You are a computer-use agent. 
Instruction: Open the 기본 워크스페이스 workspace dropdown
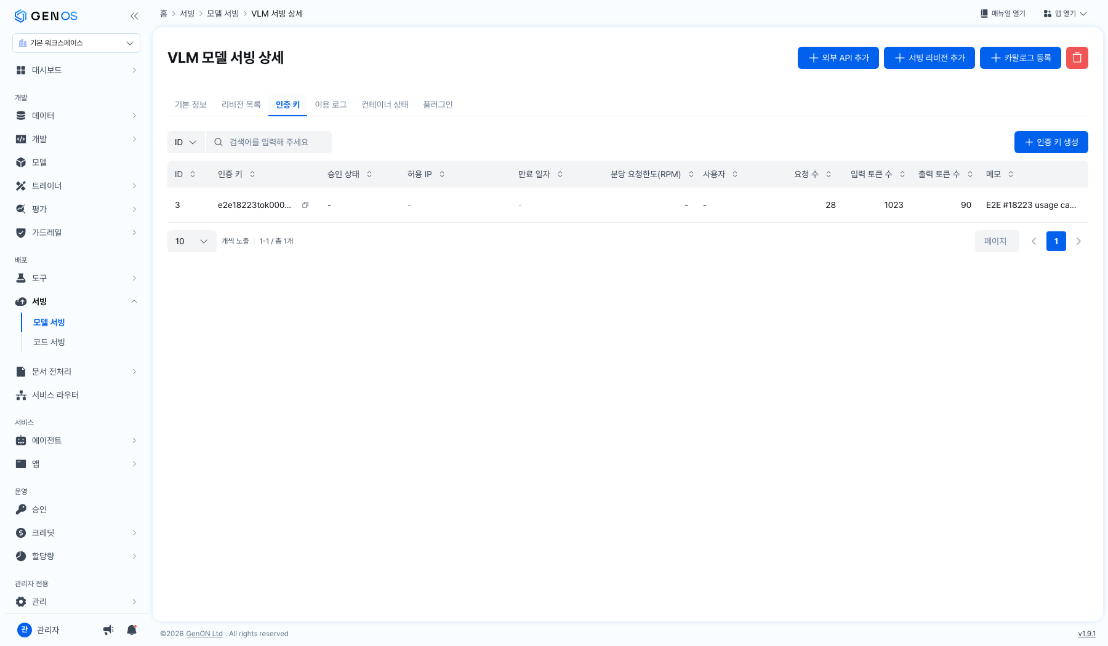76,43
